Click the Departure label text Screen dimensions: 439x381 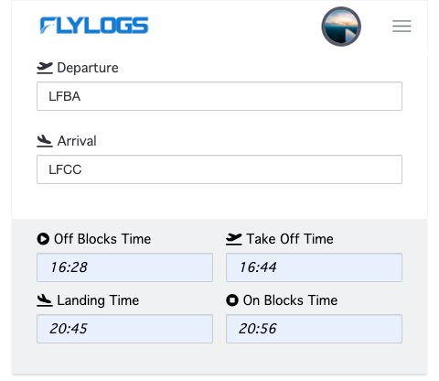[88, 68]
